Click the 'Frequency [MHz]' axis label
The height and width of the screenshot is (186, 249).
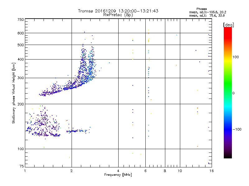point(118,175)
